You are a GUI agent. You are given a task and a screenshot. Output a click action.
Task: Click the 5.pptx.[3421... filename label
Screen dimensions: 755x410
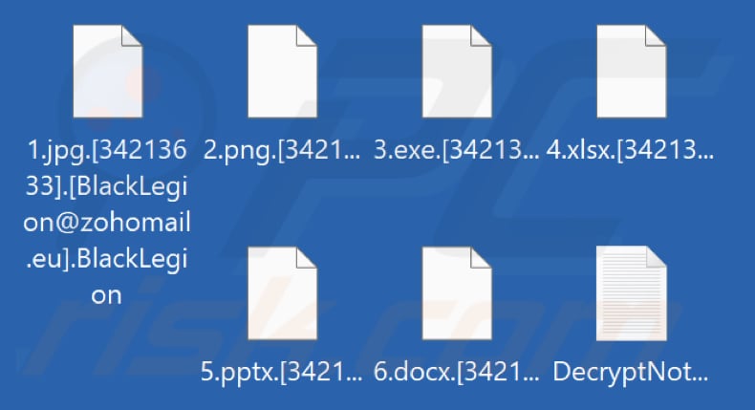click(282, 373)
